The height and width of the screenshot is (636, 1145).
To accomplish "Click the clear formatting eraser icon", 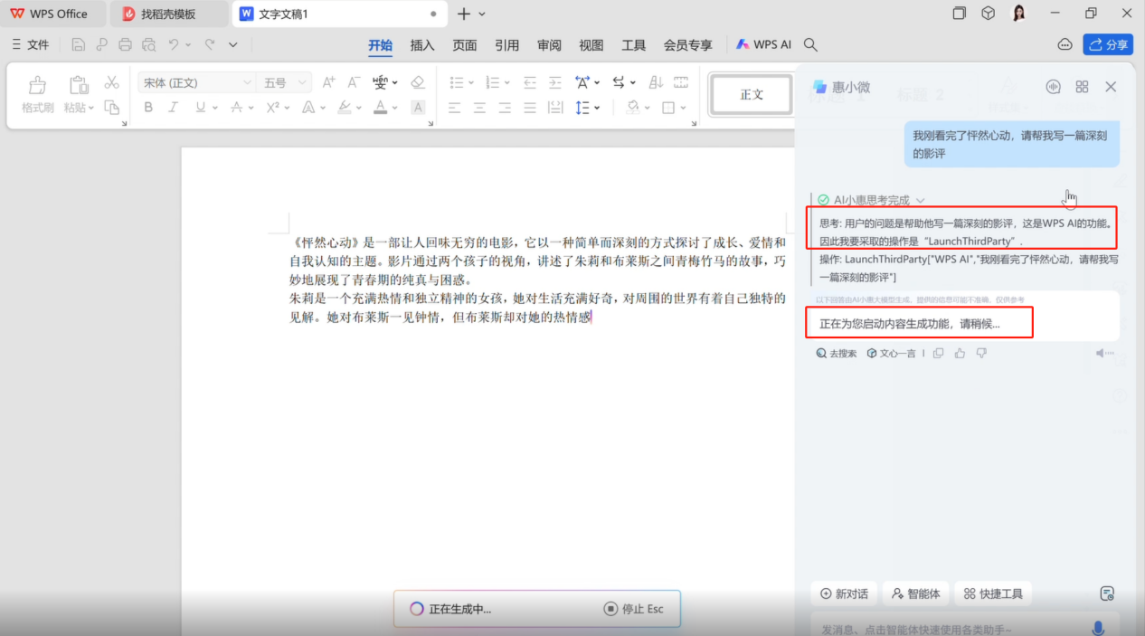I will (x=418, y=82).
